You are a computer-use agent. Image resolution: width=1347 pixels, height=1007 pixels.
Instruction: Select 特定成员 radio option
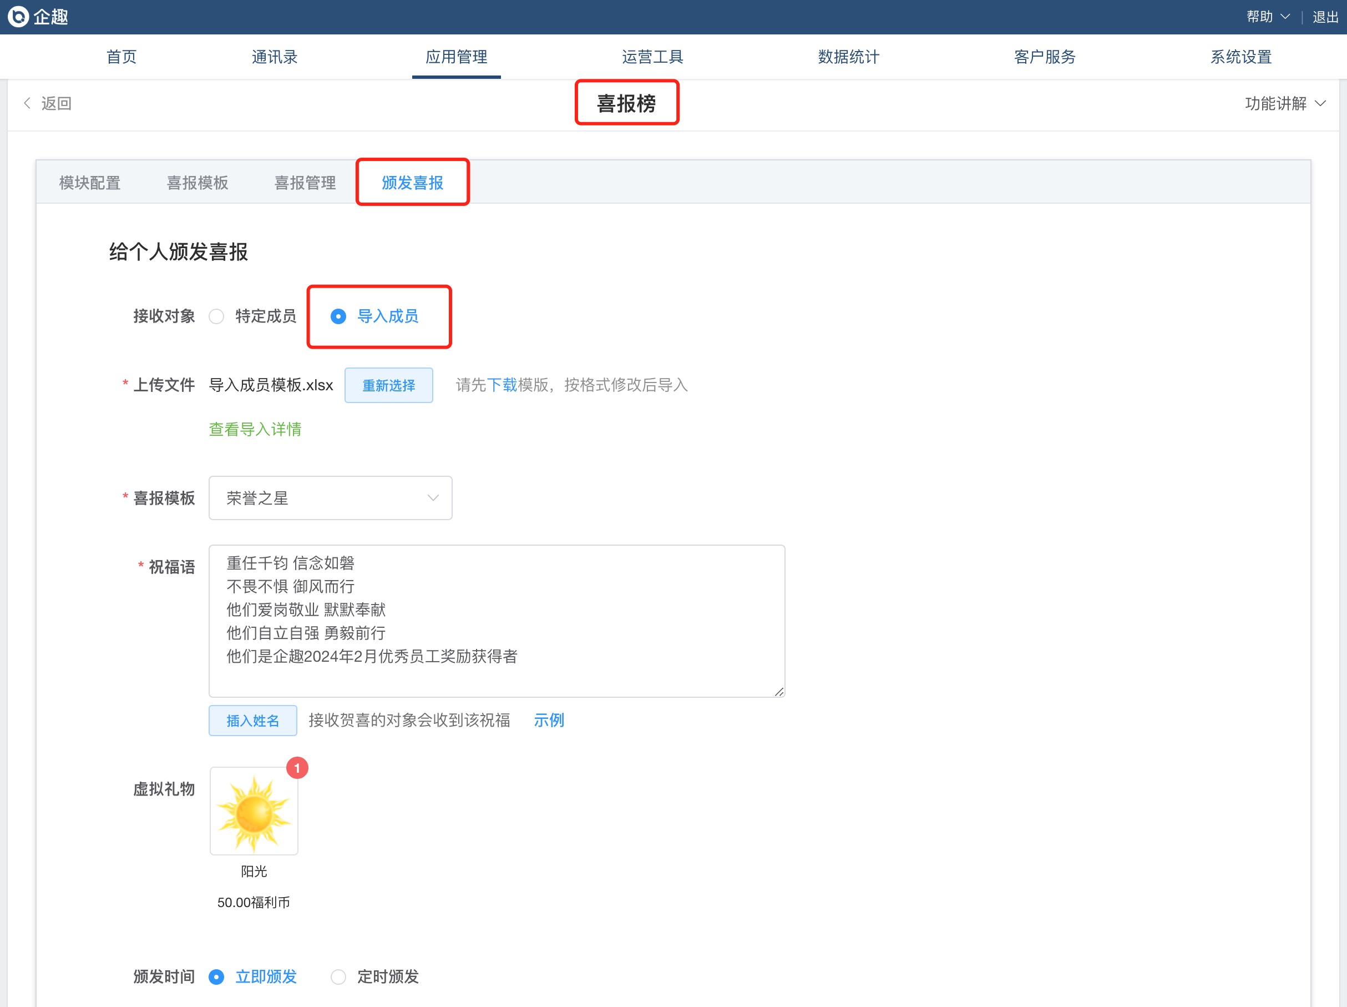217,316
